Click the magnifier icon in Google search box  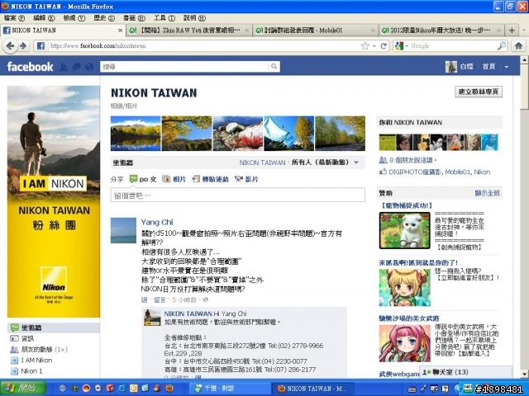click(x=502, y=46)
